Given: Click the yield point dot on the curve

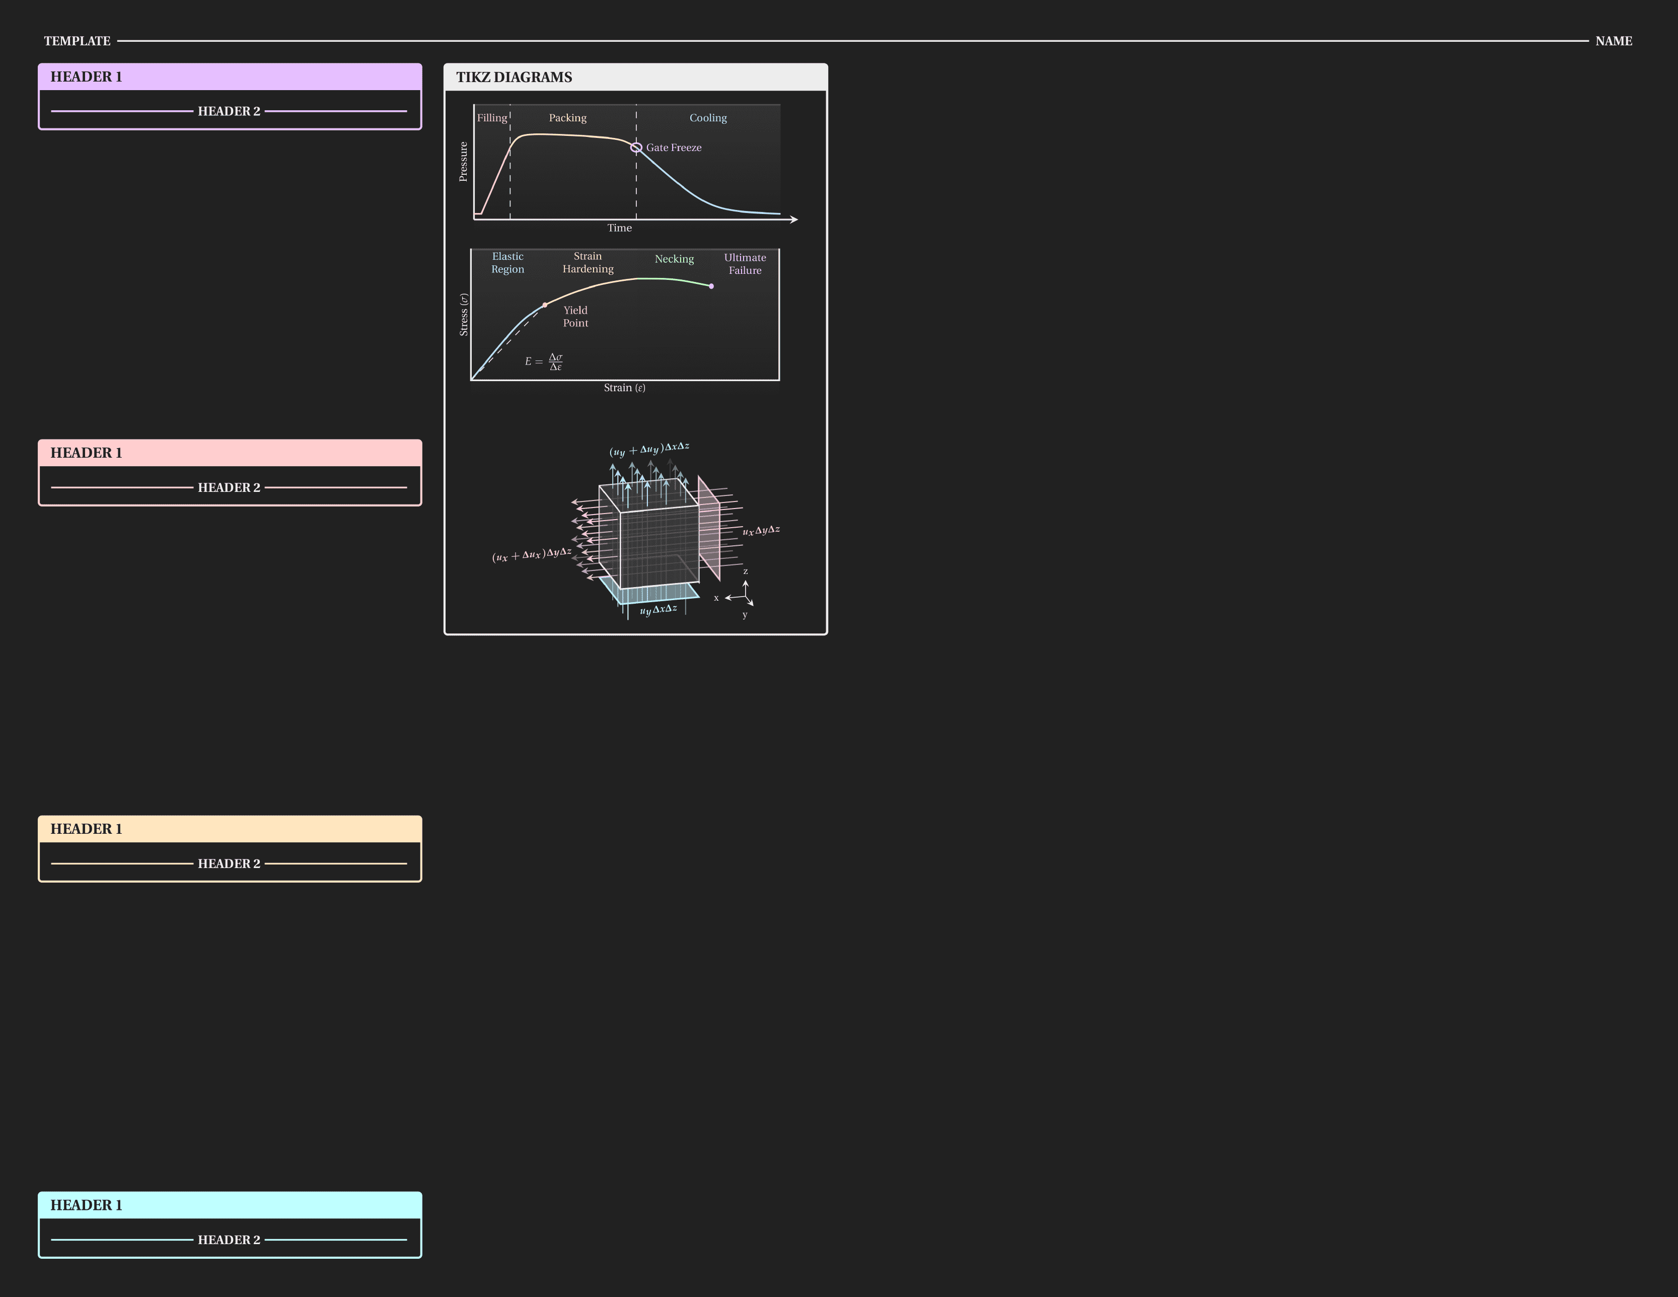Looking at the screenshot, I should click(545, 305).
